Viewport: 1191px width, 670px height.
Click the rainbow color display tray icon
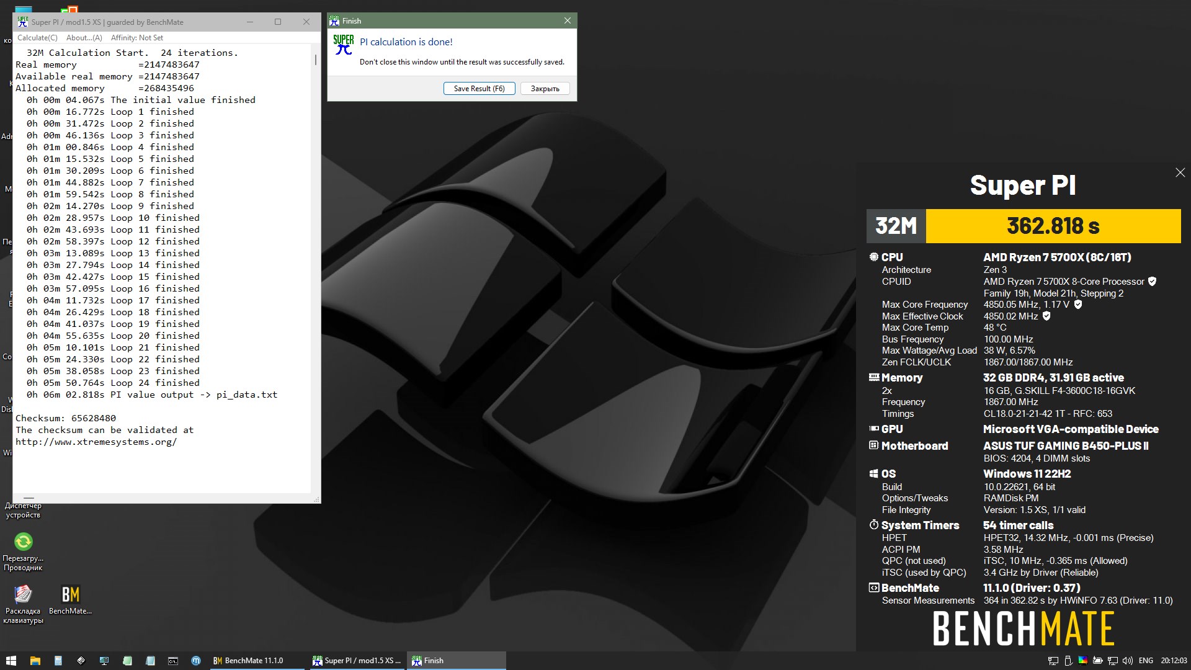coord(1082,661)
